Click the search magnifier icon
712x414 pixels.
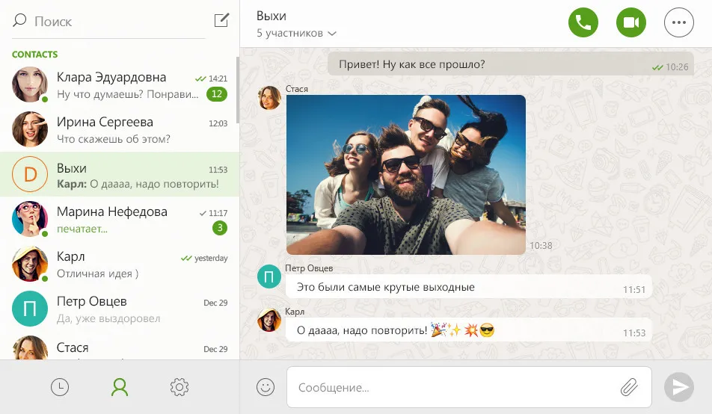(x=19, y=20)
